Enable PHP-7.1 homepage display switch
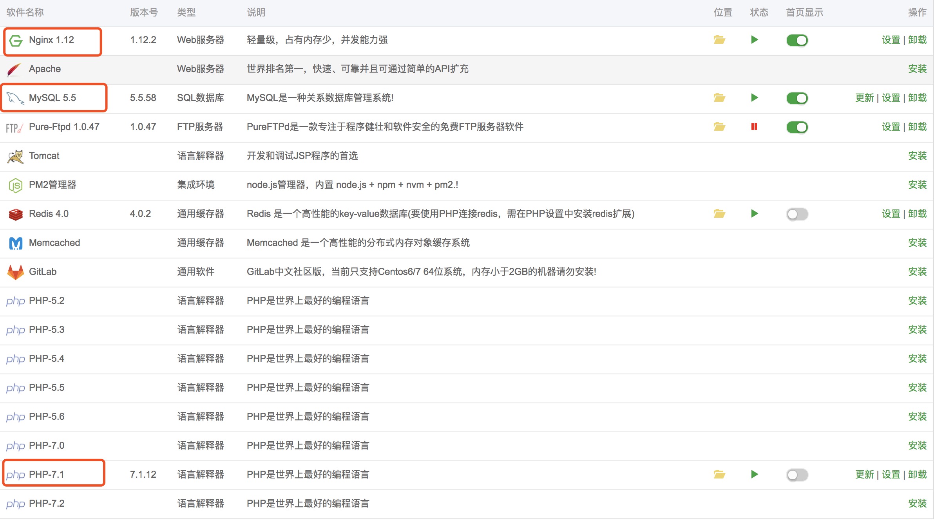The image size is (934, 520). [797, 475]
